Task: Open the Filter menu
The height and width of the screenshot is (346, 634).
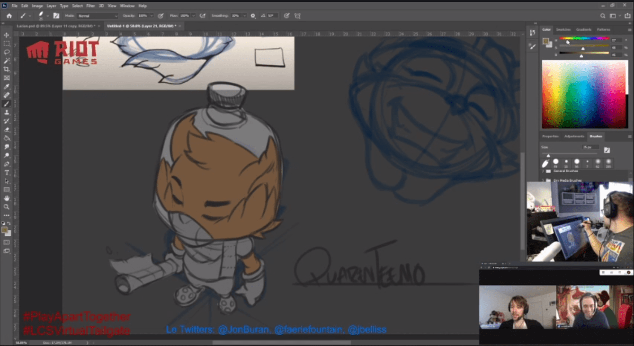Action: click(90, 6)
